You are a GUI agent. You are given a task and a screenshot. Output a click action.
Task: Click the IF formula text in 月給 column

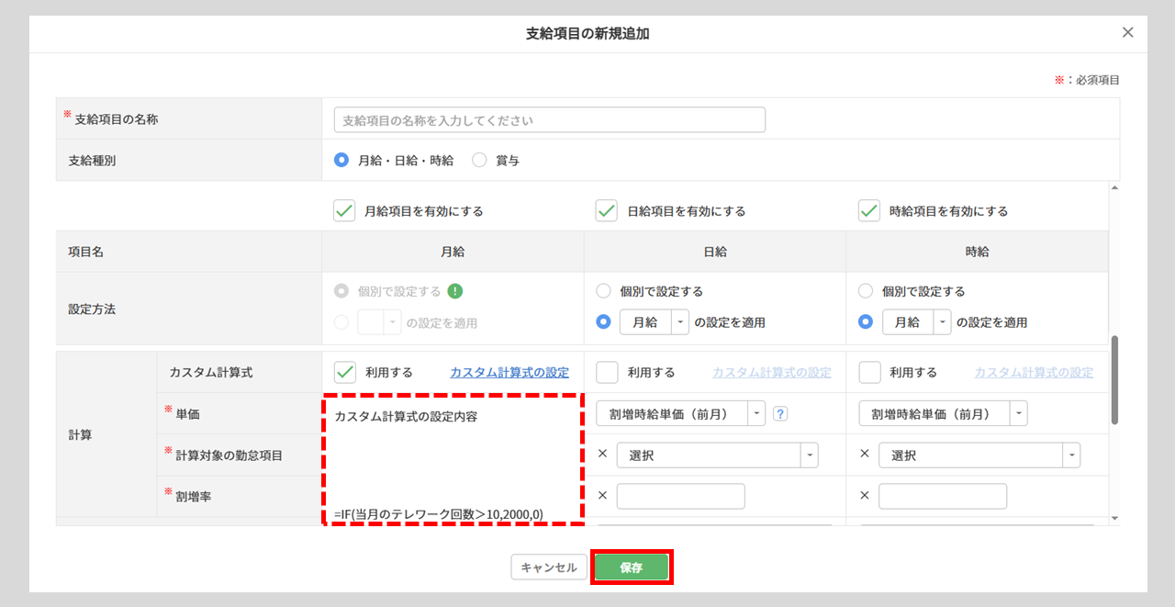click(439, 513)
